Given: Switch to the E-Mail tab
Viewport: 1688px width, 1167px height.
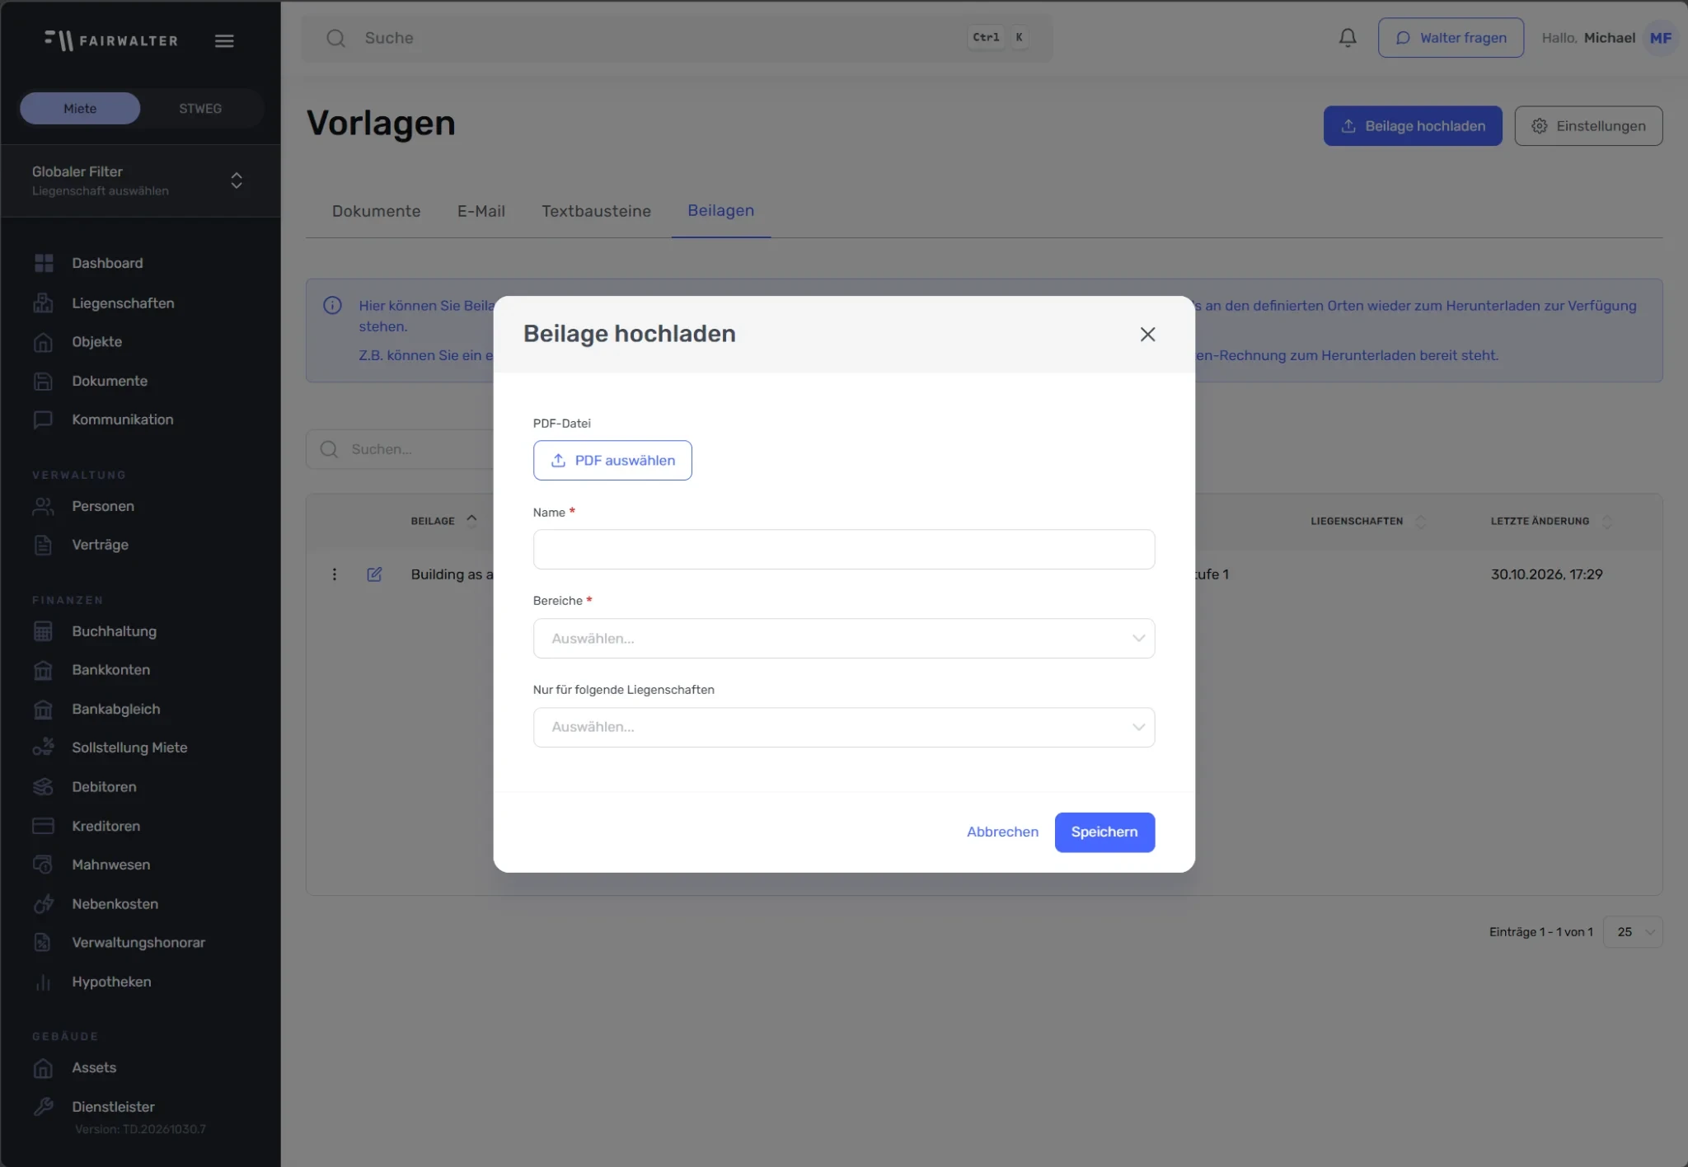Looking at the screenshot, I should point(481,211).
